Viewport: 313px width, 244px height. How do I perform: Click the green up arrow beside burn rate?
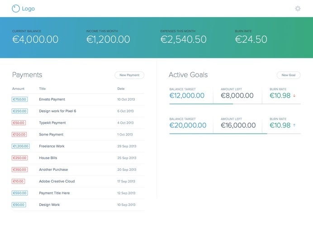294,125
